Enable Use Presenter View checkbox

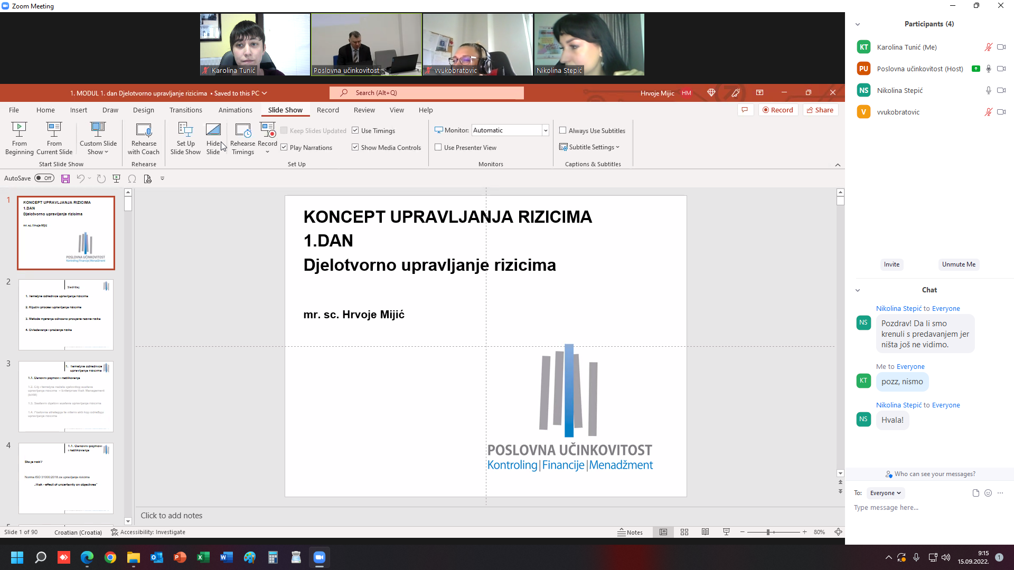click(438, 147)
